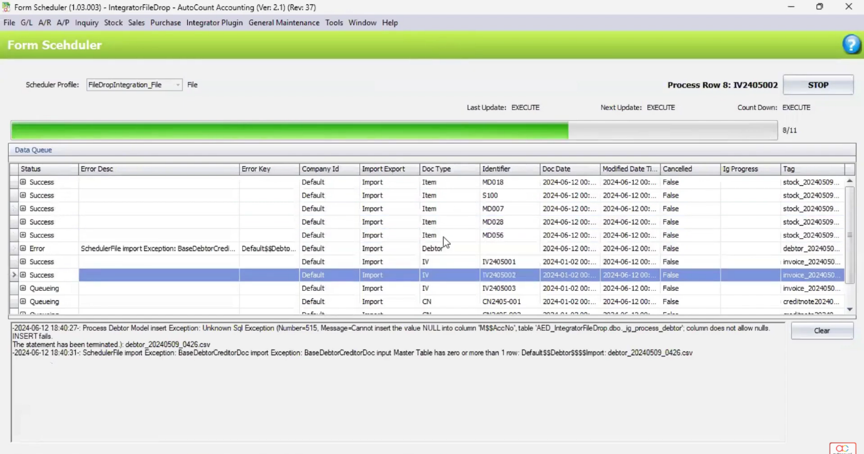
Task: Click the 8/11 progress bar
Action: click(x=393, y=130)
